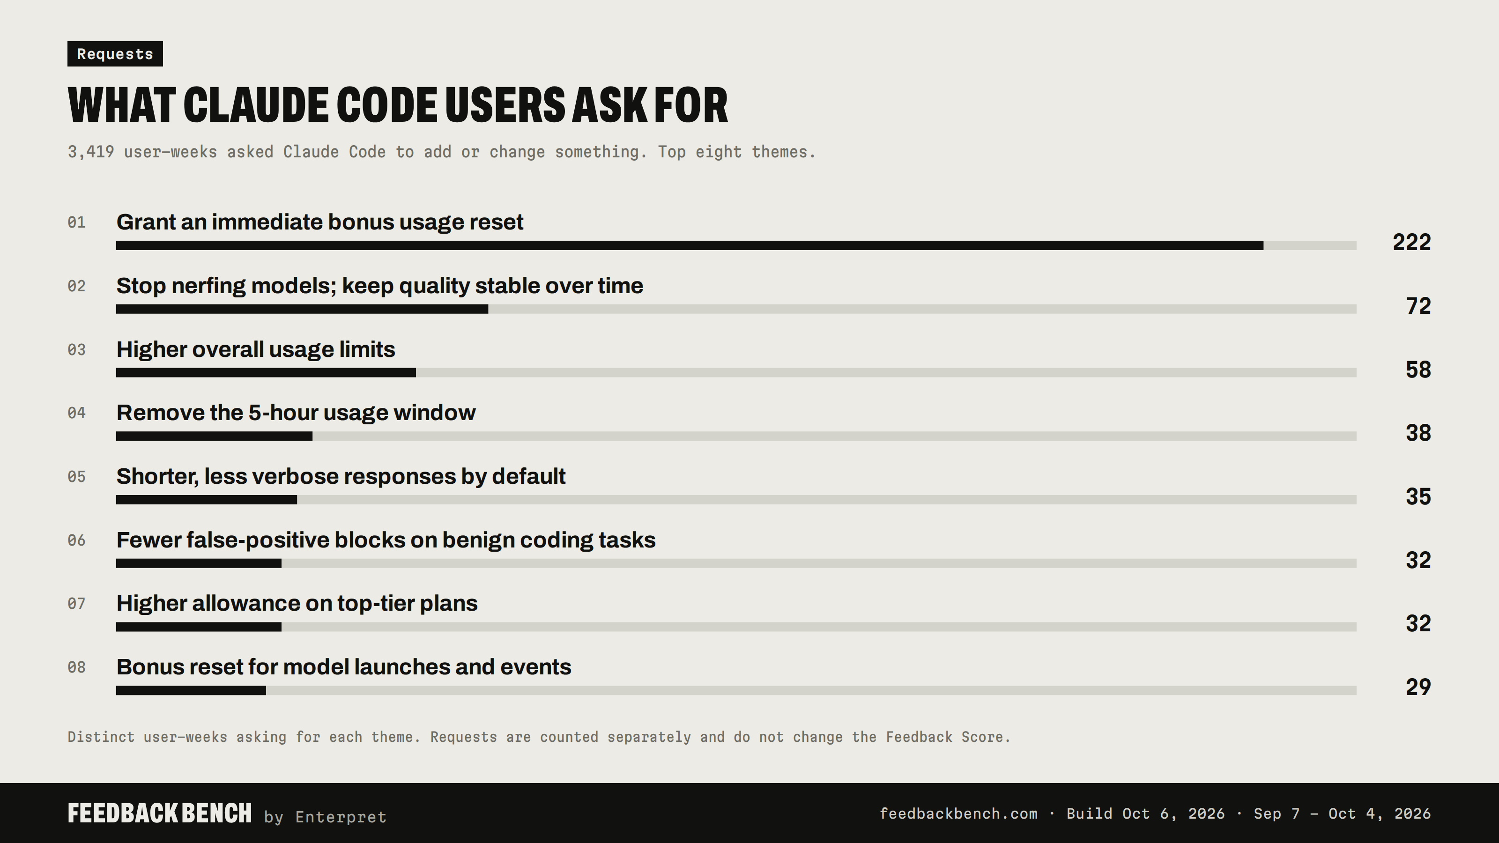The image size is (1499, 843).
Task: Click the value 222
Action: pyautogui.click(x=1412, y=243)
